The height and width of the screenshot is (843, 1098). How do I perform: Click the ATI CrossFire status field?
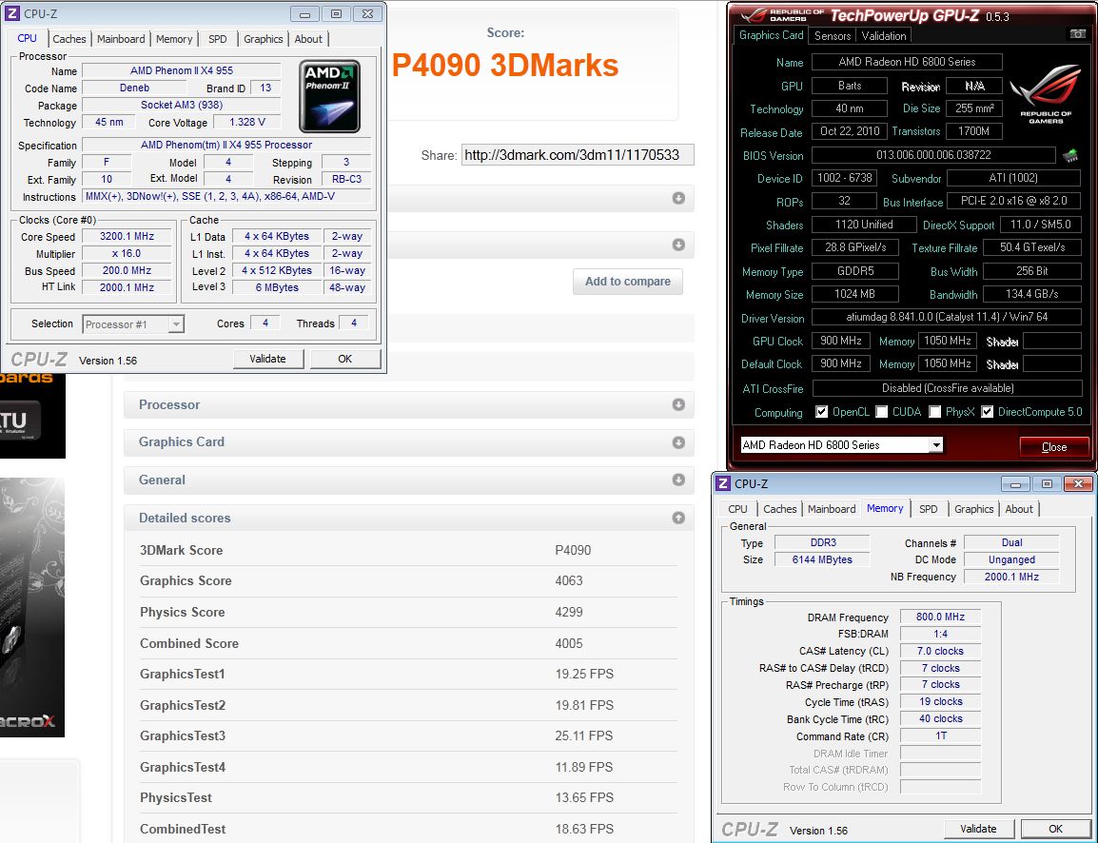[947, 388]
